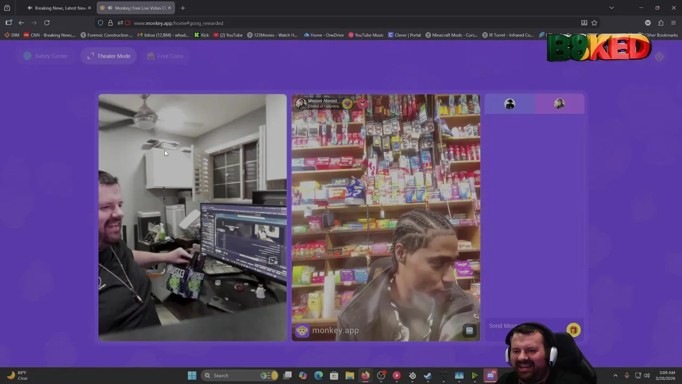The width and height of the screenshot is (682, 384).
Task: Open the Forensic Construction bookmark
Action: click(x=107, y=35)
